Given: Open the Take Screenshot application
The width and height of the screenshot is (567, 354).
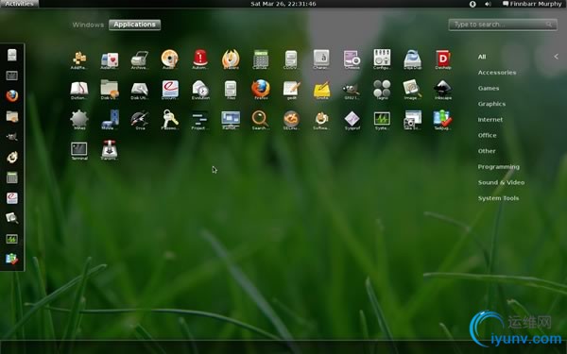Looking at the screenshot, I should click(412, 120).
